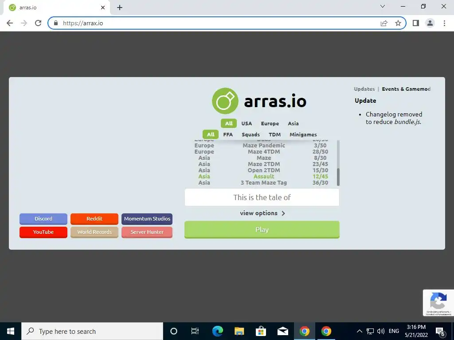
Task: Filter game modes by FFA
Action: [228, 135]
